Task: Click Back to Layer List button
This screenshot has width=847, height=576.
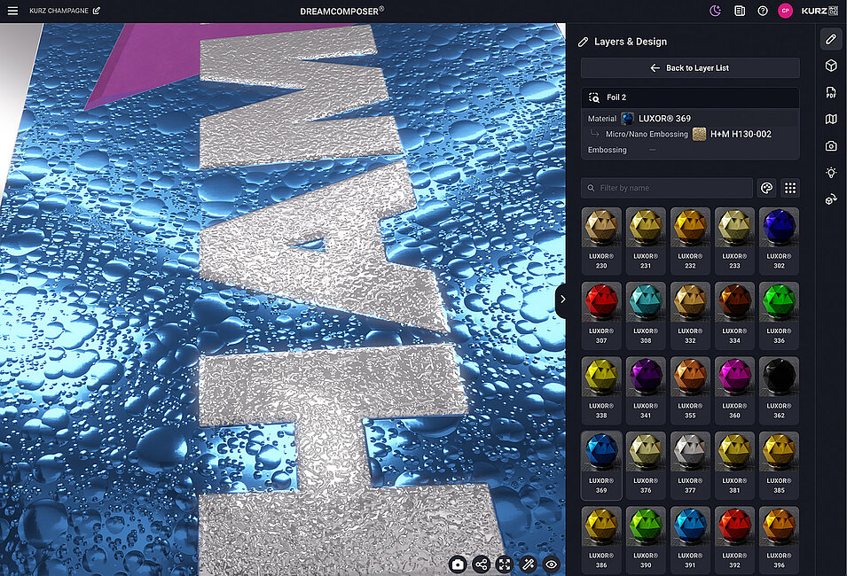Action: (690, 68)
